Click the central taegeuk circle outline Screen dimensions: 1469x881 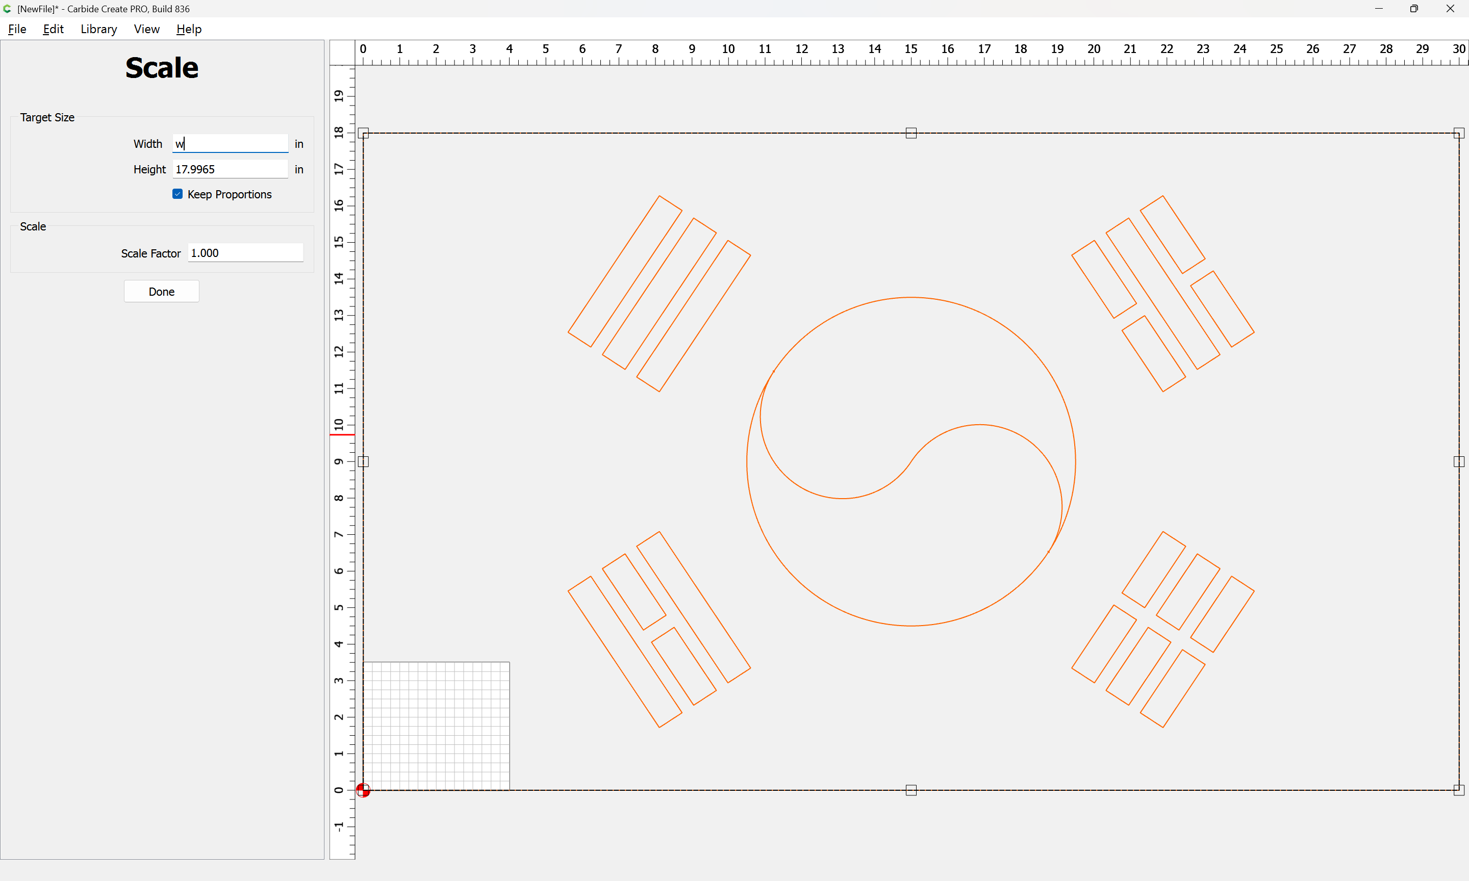pos(911,297)
